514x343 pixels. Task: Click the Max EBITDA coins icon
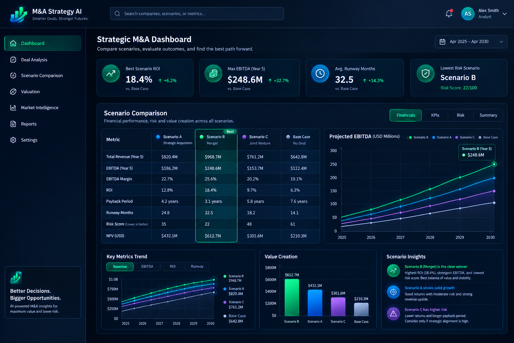[213, 73]
